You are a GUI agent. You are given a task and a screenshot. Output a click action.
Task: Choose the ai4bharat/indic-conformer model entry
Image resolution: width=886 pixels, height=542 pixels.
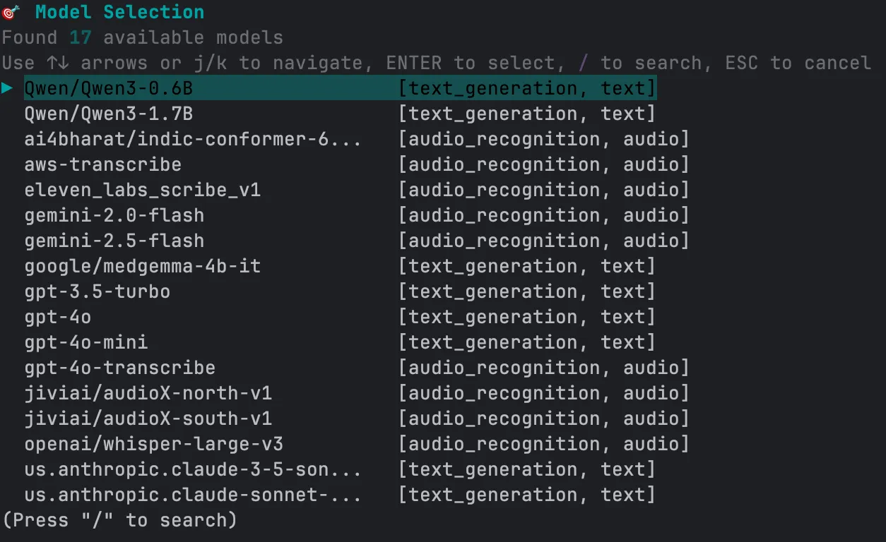tap(357, 139)
